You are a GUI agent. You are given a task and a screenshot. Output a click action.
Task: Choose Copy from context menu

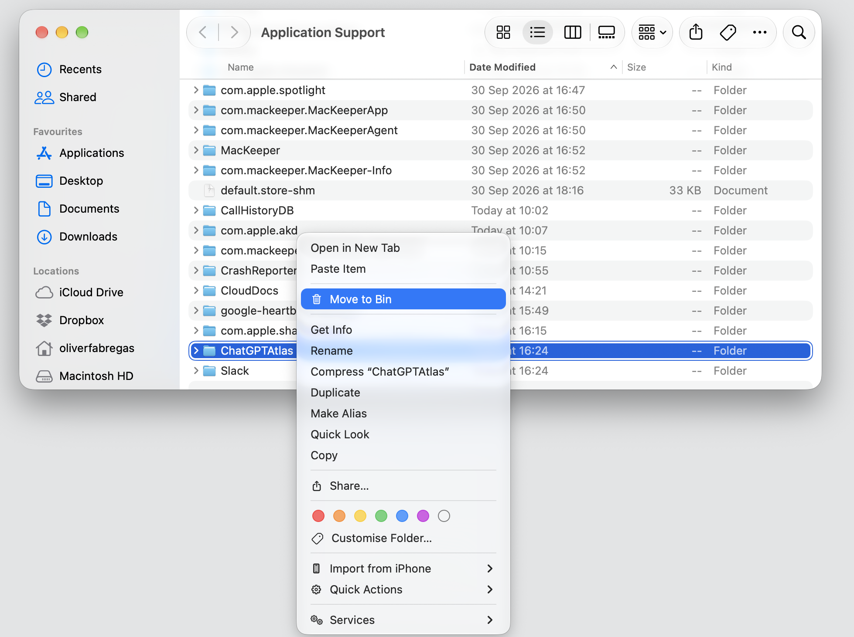[403, 455]
